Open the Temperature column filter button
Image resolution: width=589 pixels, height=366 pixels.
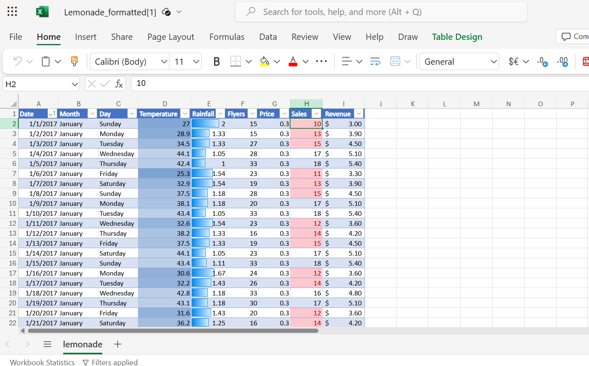tap(185, 114)
